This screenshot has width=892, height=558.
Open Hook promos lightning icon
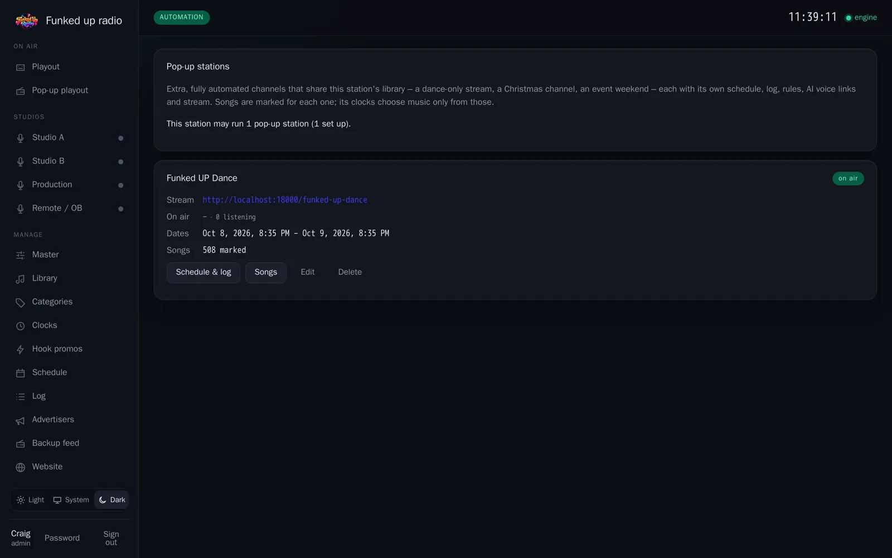[x=20, y=349]
